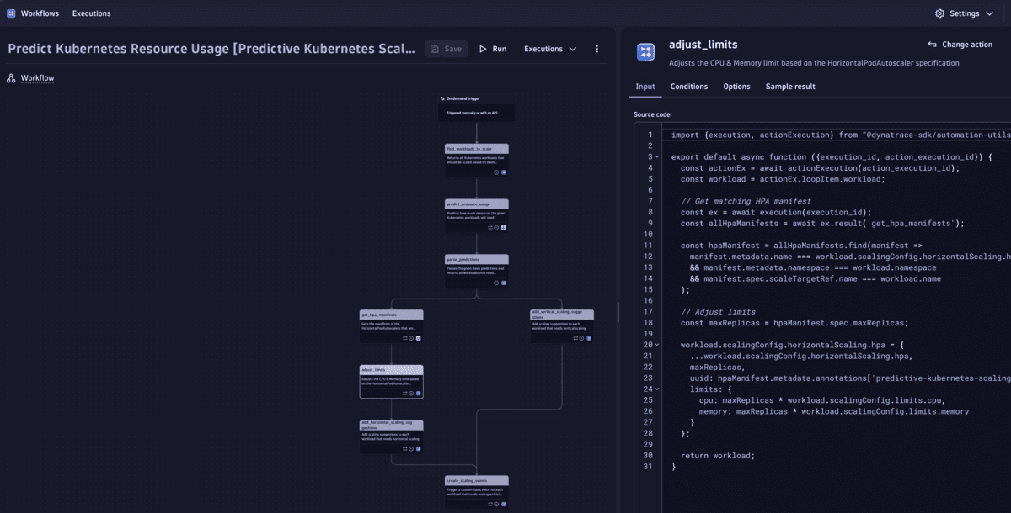Click clock icon on adjust_limits node
Screen dimensions: 1011x513
tap(412, 393)
